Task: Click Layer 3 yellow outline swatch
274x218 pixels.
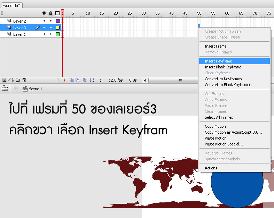Action: point(57,27)
